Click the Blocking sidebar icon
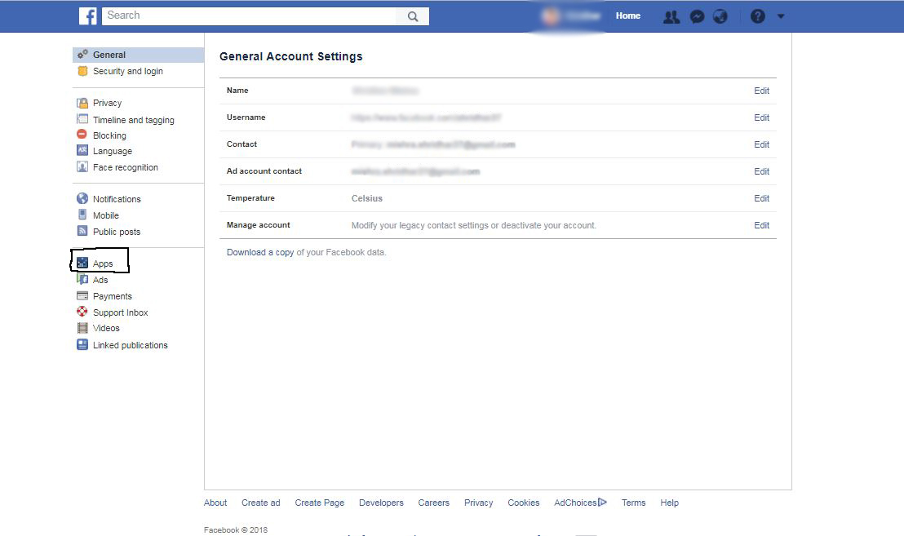The width and height of the screenshot is (904, 536). [82, 135]
